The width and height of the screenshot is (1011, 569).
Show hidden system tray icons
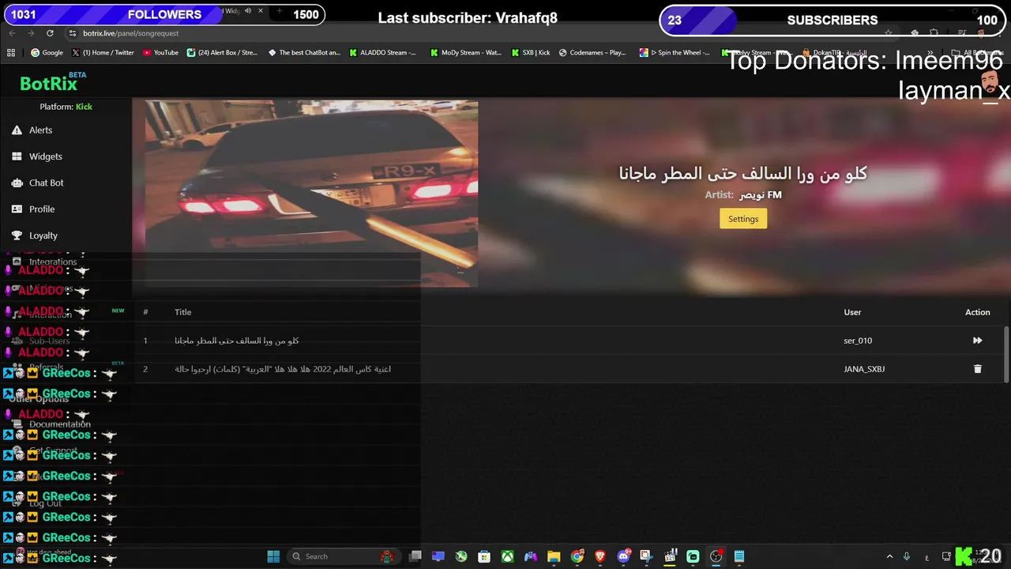pos(889,556)
